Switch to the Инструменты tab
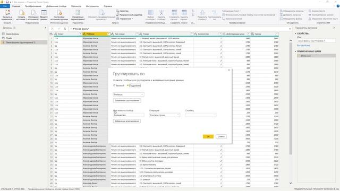 [92, 6]
